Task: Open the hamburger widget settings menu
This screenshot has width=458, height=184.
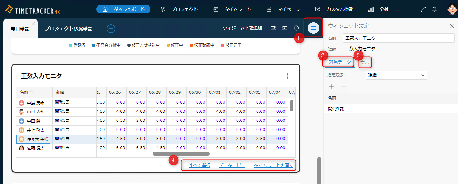Action: (313, 28)
